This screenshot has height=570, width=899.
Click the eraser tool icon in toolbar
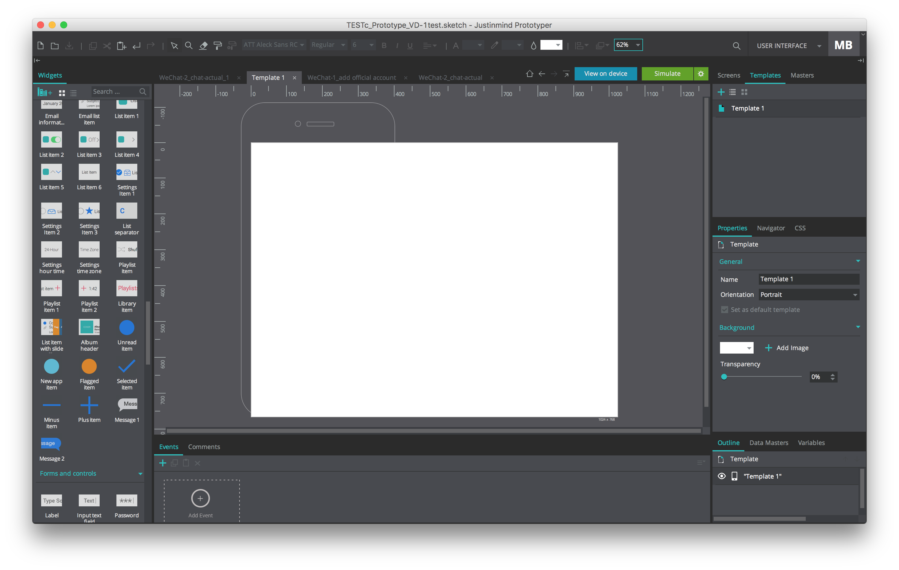click(203, 45)
